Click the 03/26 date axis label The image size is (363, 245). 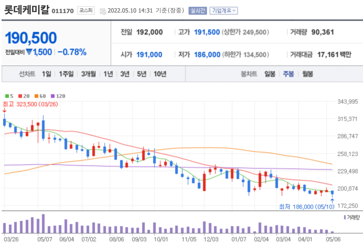[11, 239]
